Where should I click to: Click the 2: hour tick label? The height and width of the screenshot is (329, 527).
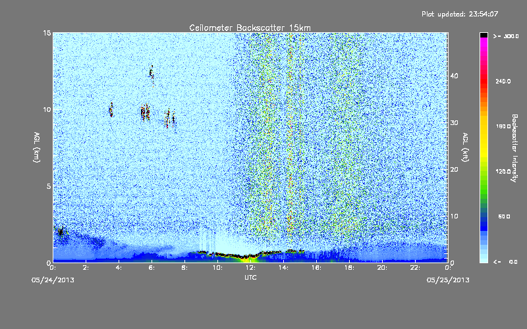[x=86, y=268]
